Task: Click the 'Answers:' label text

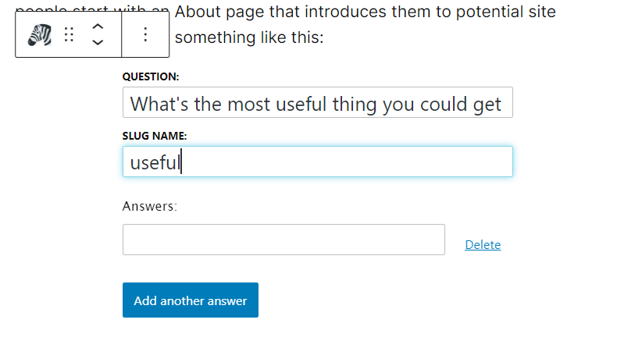Action: 150,206
